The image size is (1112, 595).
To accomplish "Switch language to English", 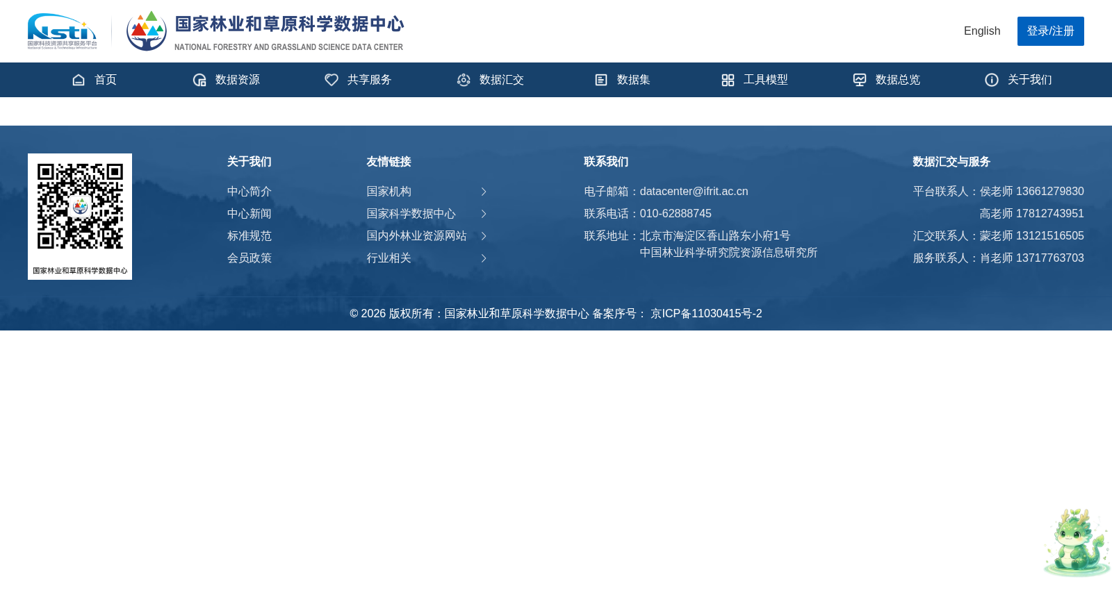I will pyautogui.click(x=982, y=31).
